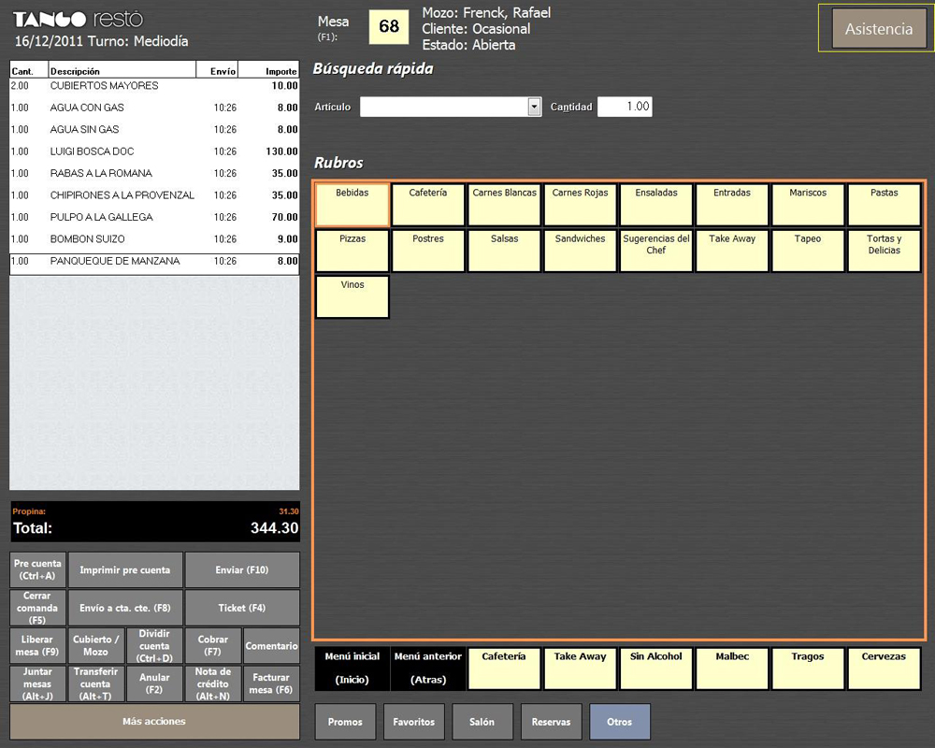The width and height of the screenshot is (935, 748).
Task: Switch to the Promos tab
Action: pyautogui.click(x=345, y=722)
